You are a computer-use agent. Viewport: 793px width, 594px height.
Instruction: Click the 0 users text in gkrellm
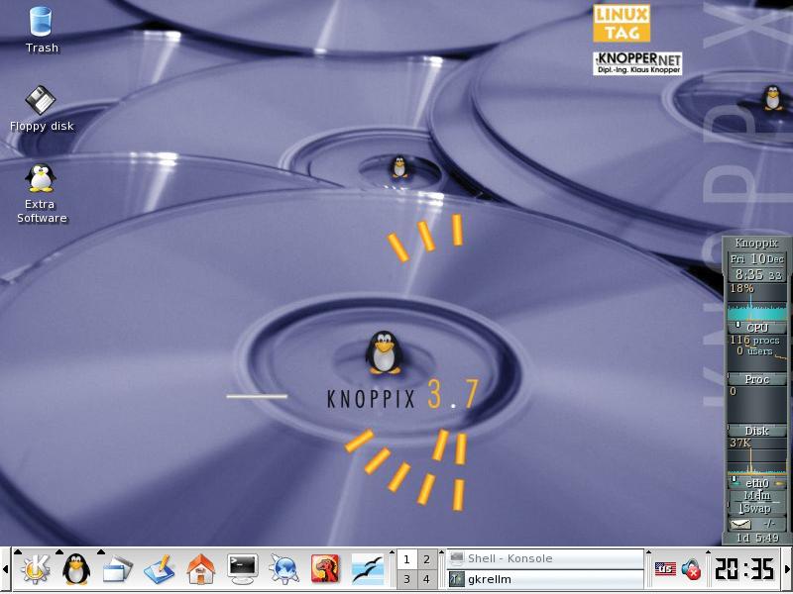tap(754, 351)
